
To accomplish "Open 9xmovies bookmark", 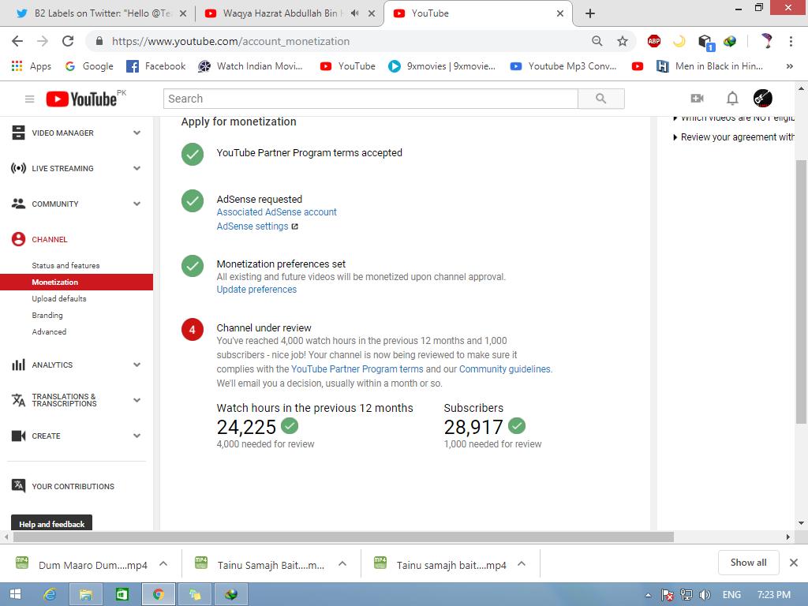I will pyautogui.click(x=442, y=66).
